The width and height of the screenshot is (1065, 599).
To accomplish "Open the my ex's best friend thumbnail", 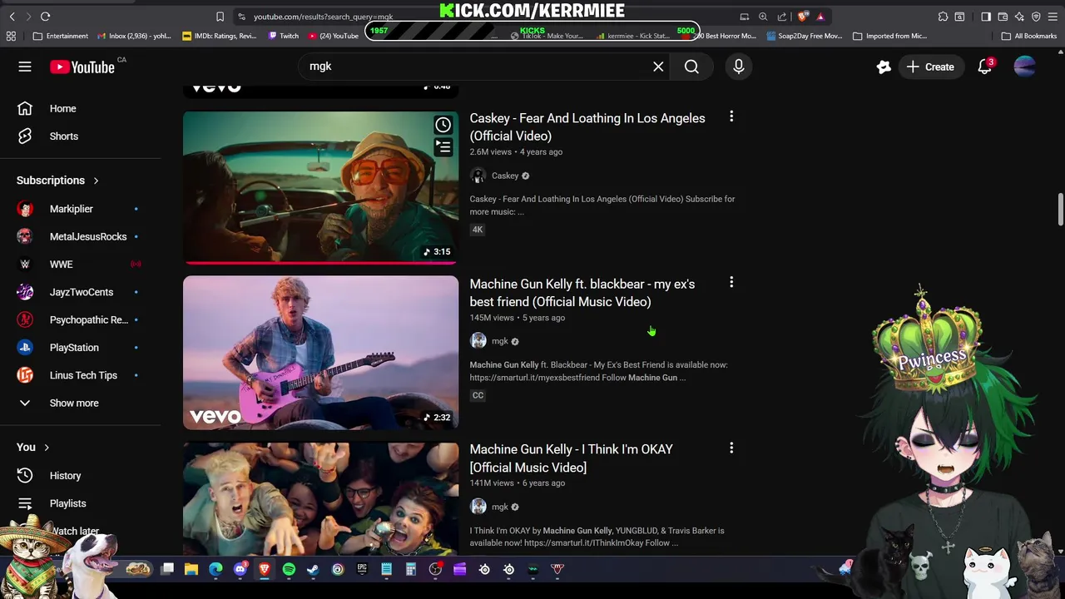I will tap(320, 353).
